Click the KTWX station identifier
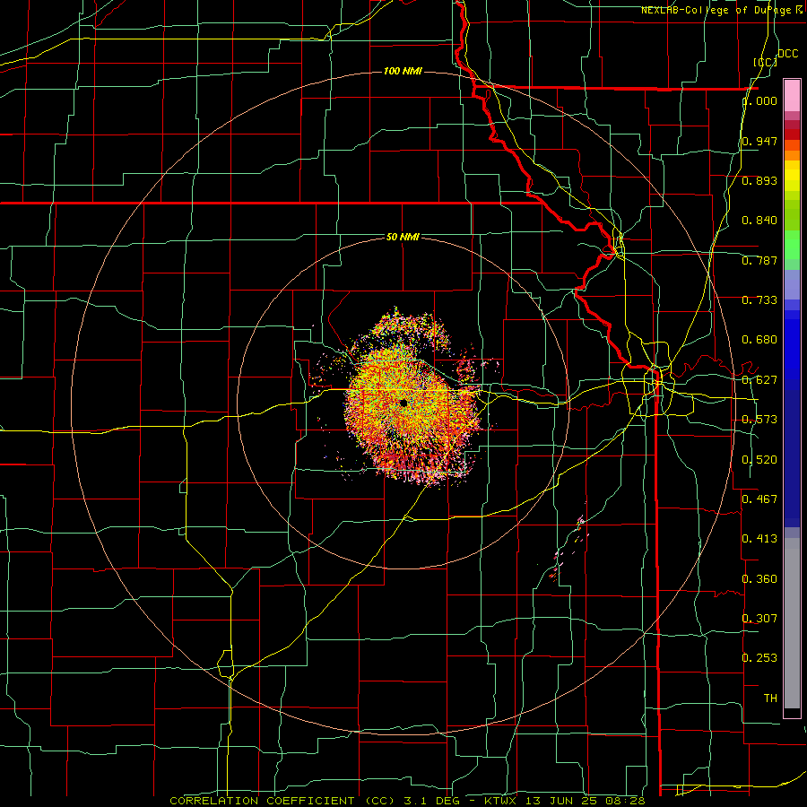 500,801
